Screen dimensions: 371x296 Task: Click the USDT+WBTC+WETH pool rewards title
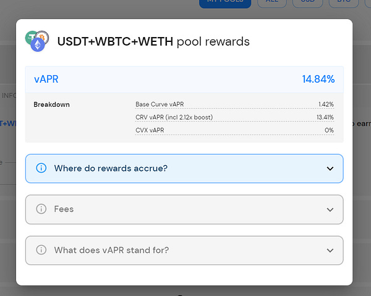153,41
